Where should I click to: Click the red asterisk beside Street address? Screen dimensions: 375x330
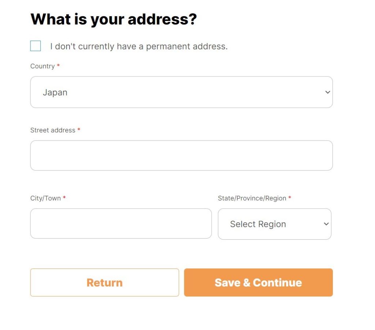tap(79, 130)
